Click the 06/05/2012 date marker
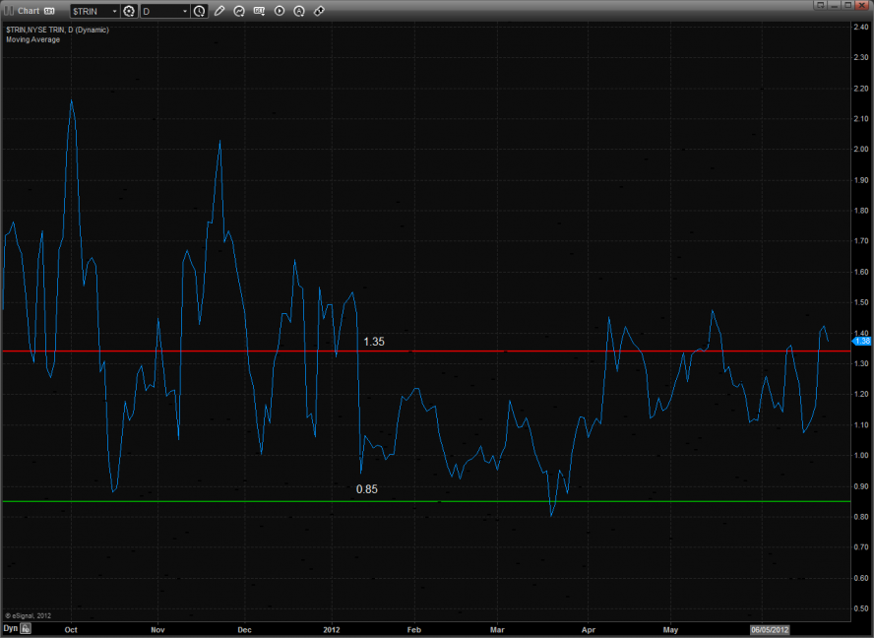The height and width of the screenshot is (638, 874). coord(769,627)
